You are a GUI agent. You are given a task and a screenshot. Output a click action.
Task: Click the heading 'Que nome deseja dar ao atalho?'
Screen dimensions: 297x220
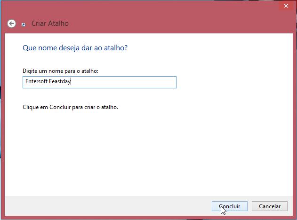pyautogui.click(x=75, y=48)
